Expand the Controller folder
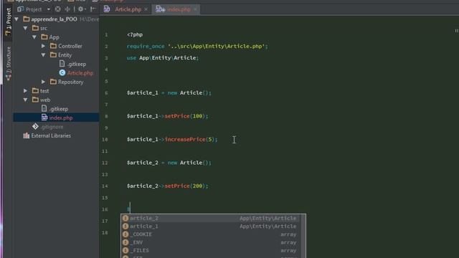459x258 pixels. [43, 46]
